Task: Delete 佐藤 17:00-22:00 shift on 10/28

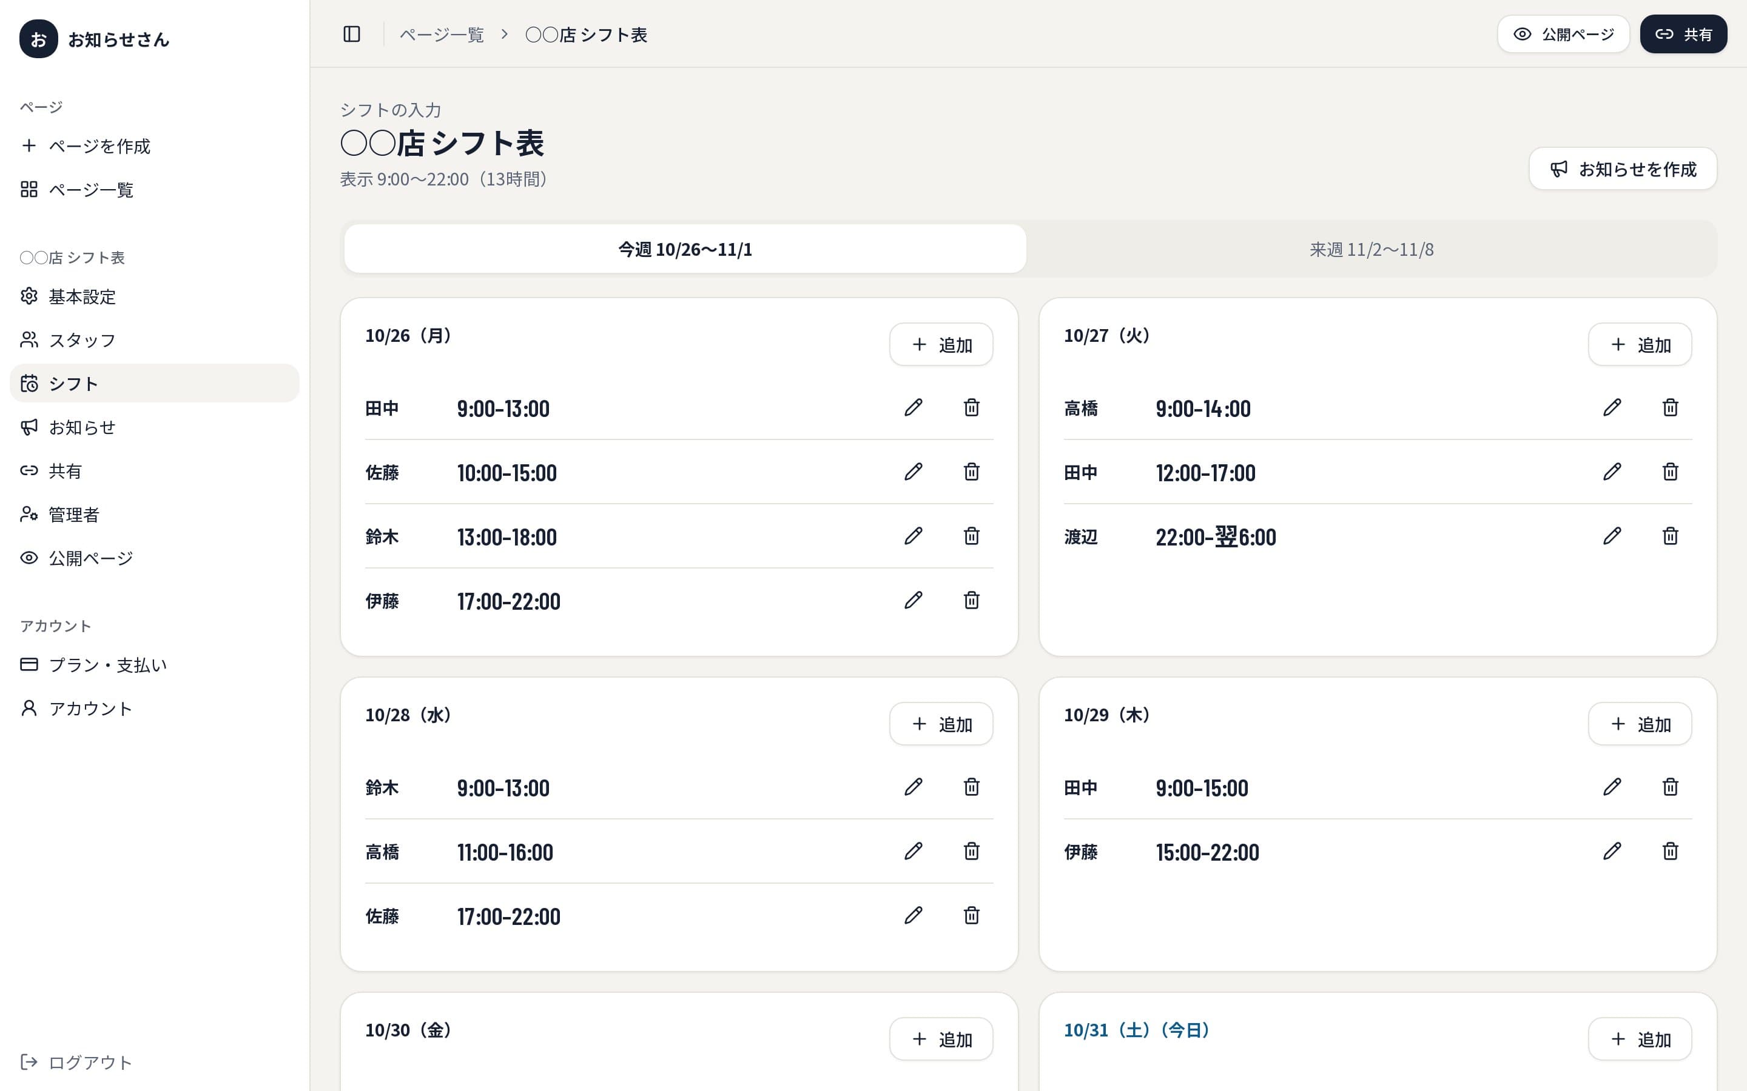Action: (x=972, y=916)
